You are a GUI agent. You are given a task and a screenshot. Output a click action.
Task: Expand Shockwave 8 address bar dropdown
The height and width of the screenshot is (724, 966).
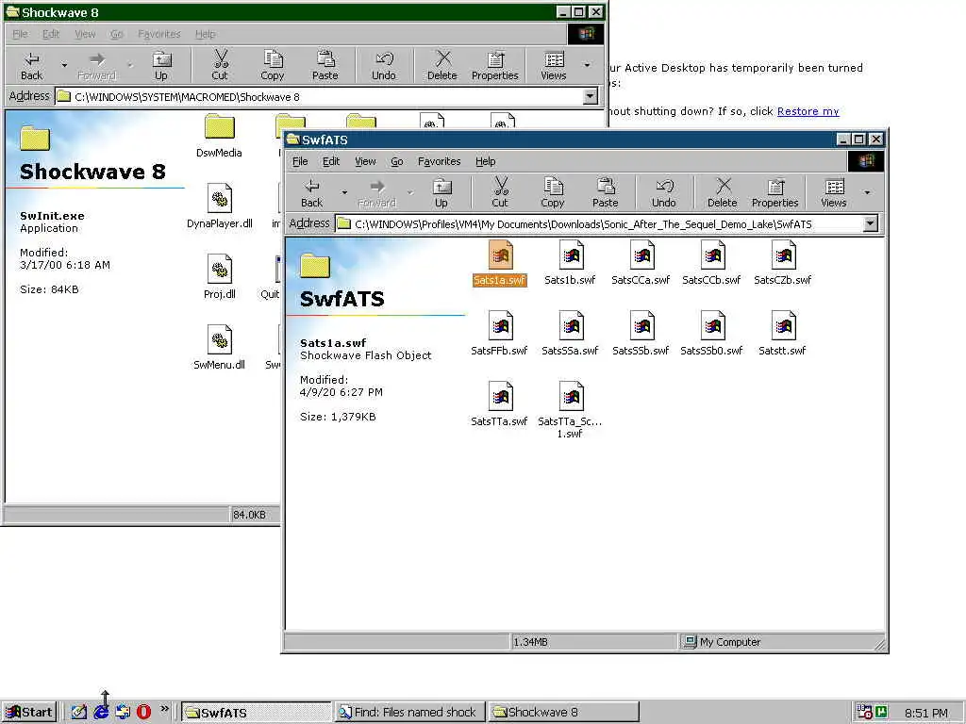[591, 97]
